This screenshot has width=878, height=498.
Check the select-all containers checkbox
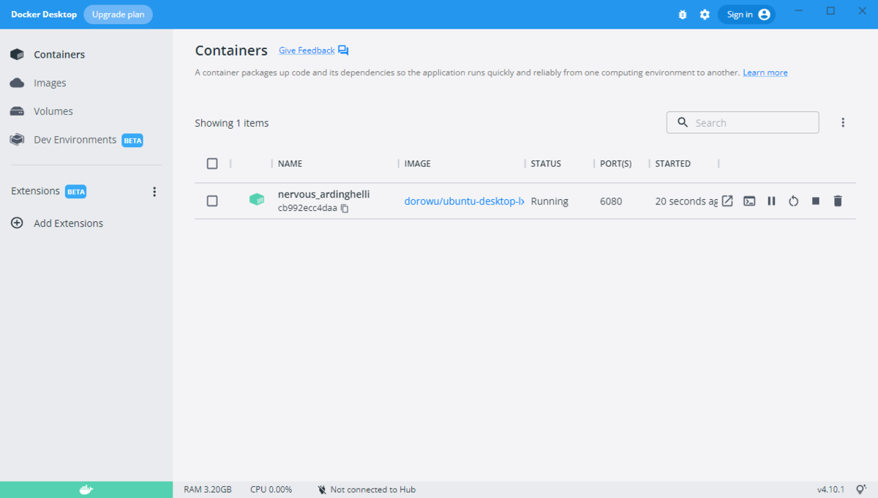pos(212,163)
